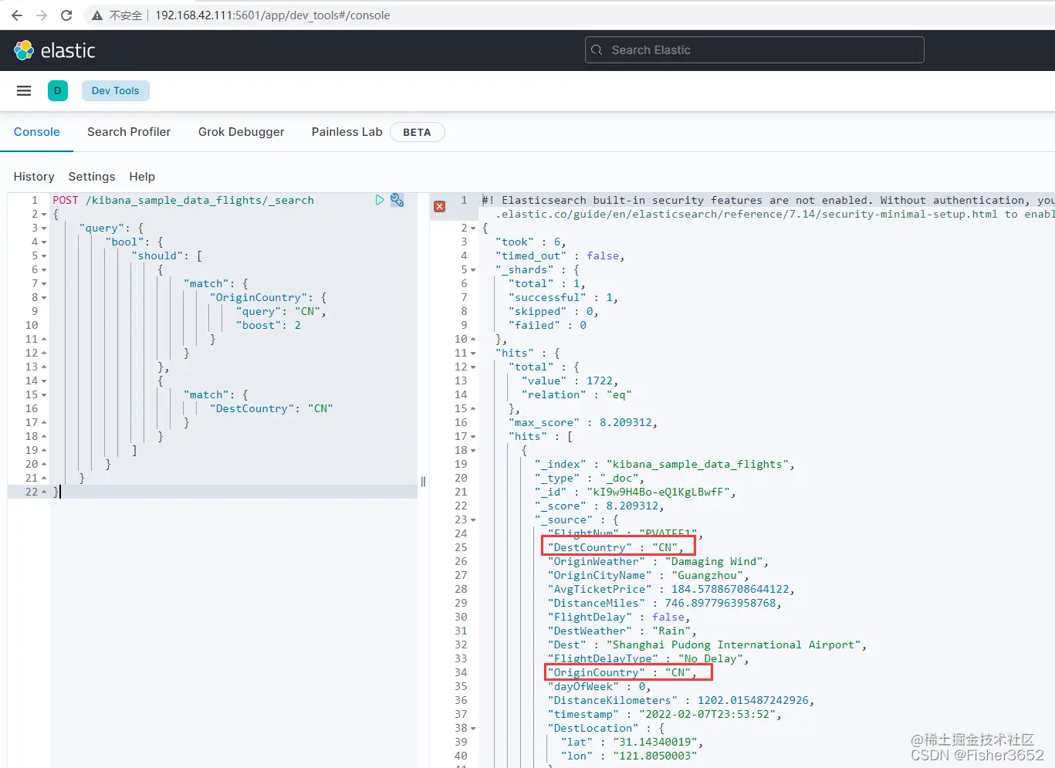Click "AvgTicketPrice" value line

(671, 590)
